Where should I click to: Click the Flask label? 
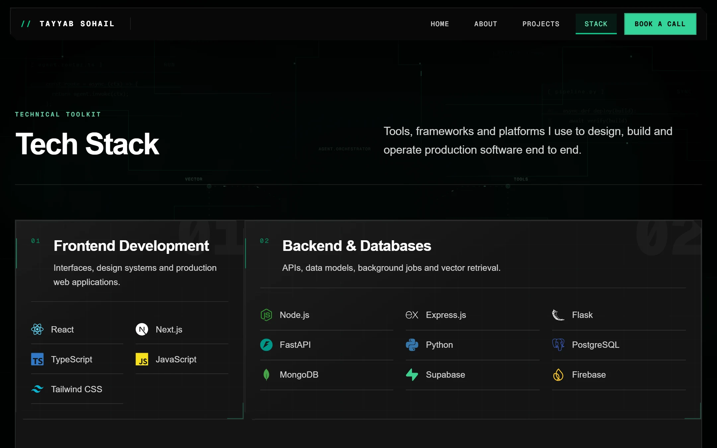[x=582, y=315]
